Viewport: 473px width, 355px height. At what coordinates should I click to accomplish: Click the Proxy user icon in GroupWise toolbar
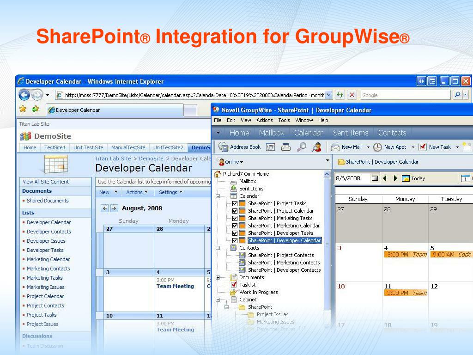click(316, 147)
